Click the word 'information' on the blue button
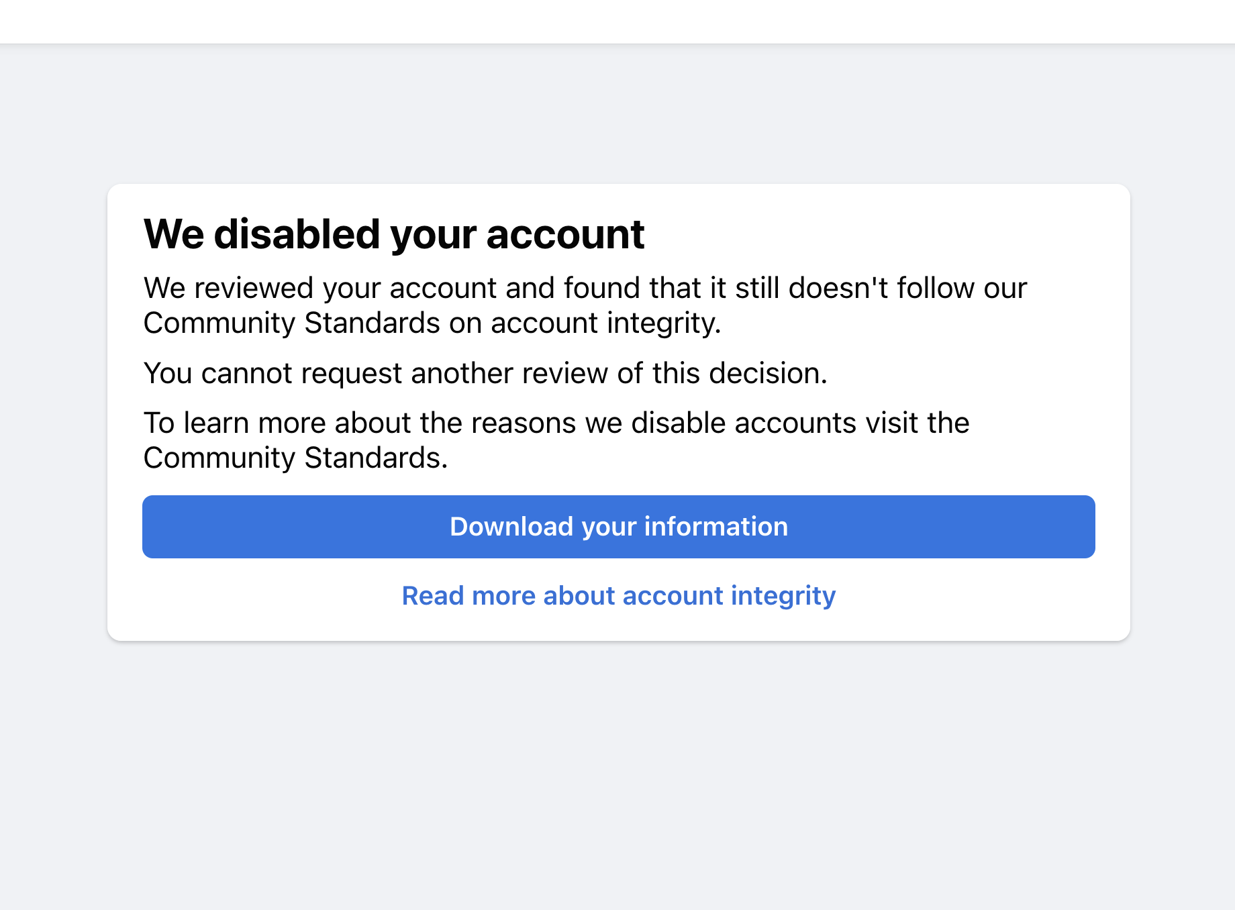The image size is (1235, 910). point(716,527)
